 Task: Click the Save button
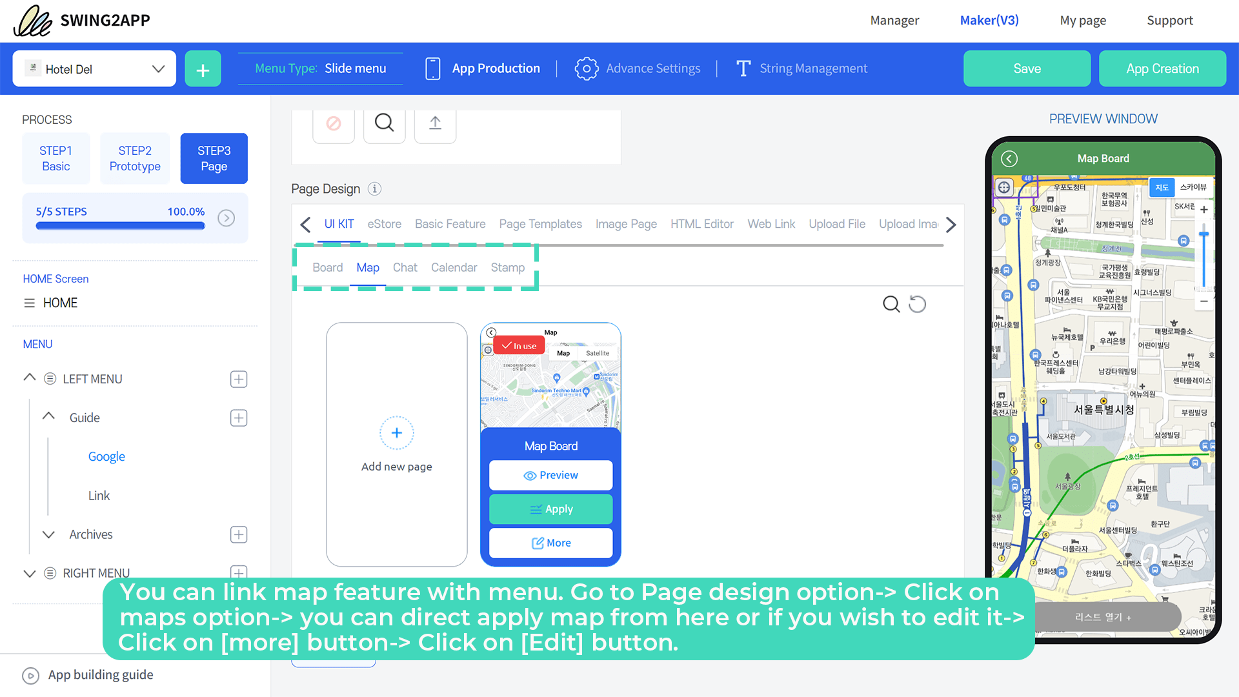coord(1027,68)
